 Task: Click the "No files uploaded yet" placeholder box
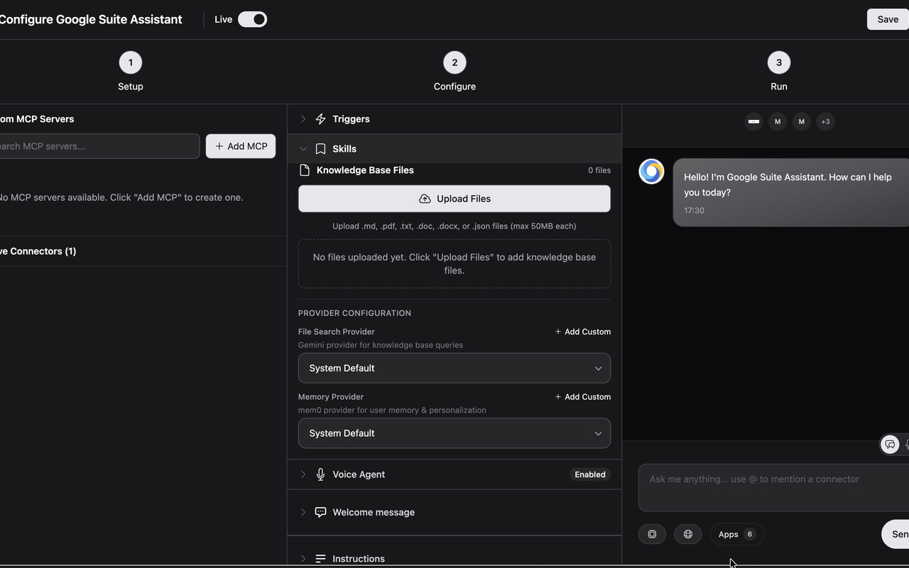[454, 264]
